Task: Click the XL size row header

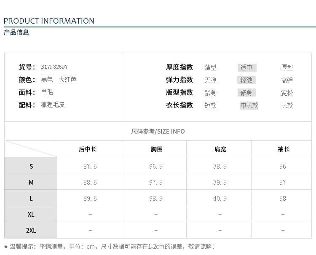Action: (x=31, y=214)
